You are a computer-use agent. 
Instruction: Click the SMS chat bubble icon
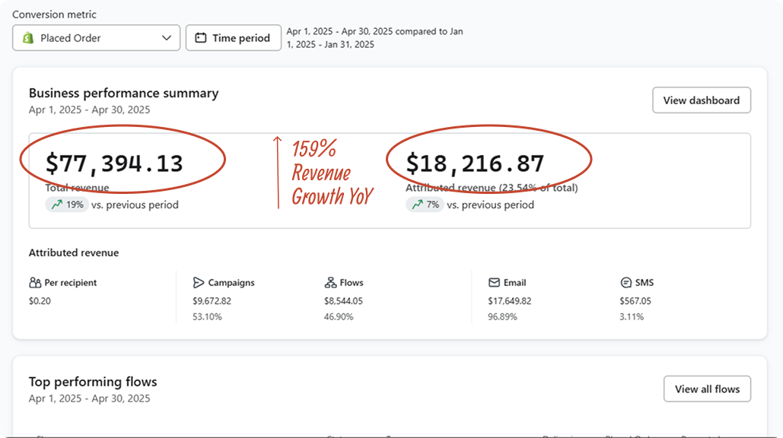[x=626, y=283]
